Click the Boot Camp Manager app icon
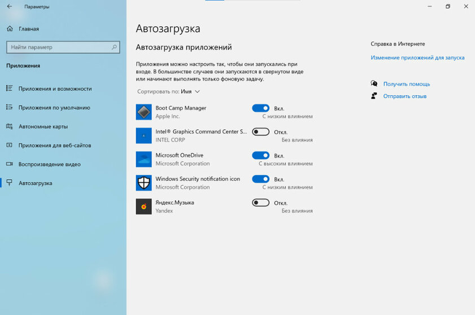 tap(143, 112)
